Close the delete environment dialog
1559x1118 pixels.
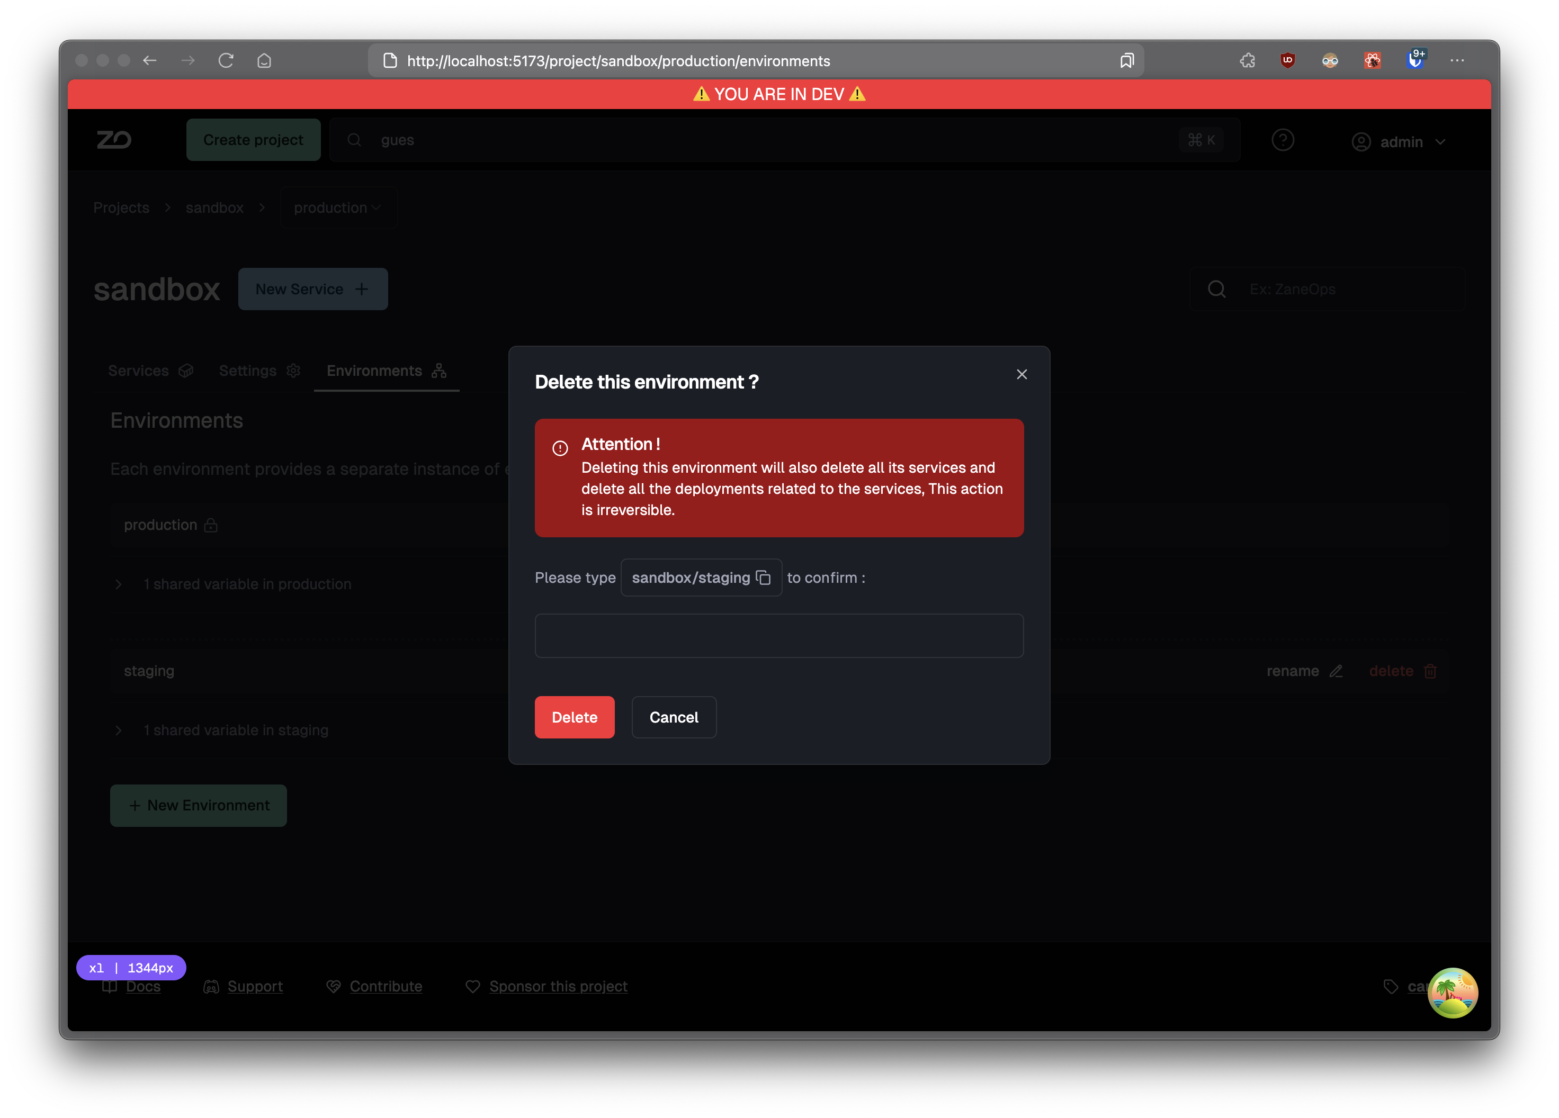(x=1022, y=374)
